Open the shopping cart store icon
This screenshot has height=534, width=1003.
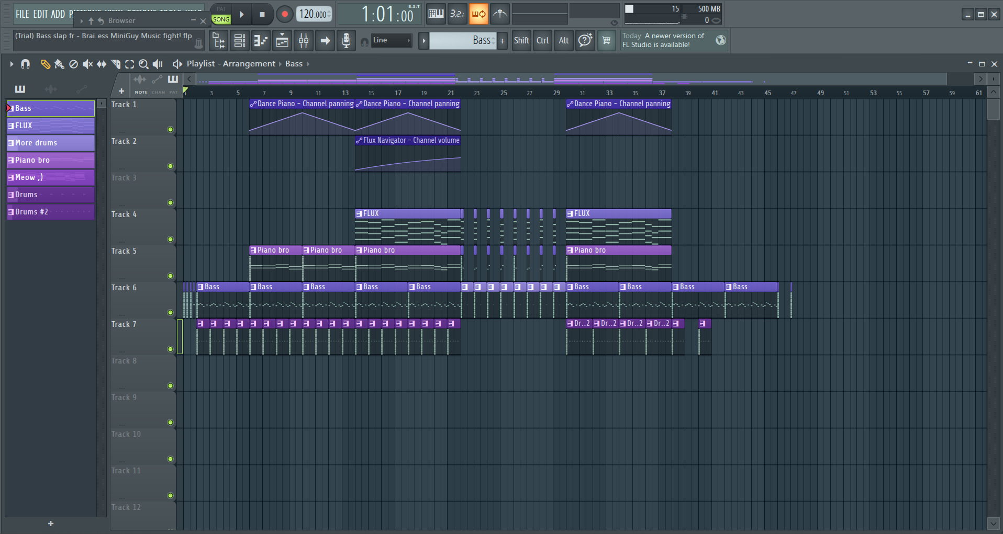pyautogui.click(x=606, y=40)
